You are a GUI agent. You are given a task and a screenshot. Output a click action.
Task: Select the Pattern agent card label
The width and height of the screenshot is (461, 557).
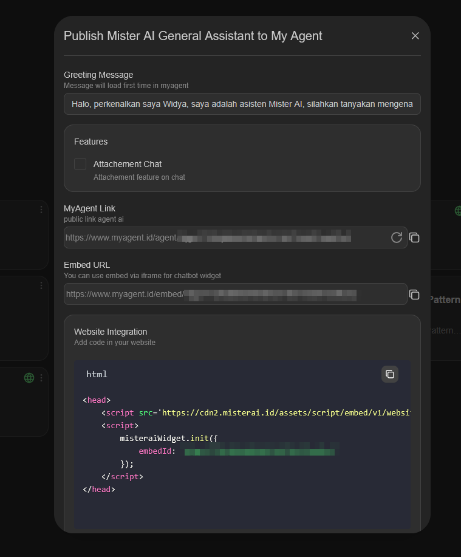coord(443,299)
